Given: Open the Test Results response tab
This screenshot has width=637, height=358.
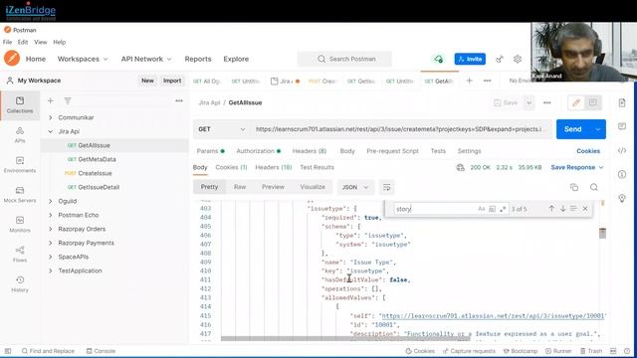Looking at the screenshot, I should click(x=317, y=167).
